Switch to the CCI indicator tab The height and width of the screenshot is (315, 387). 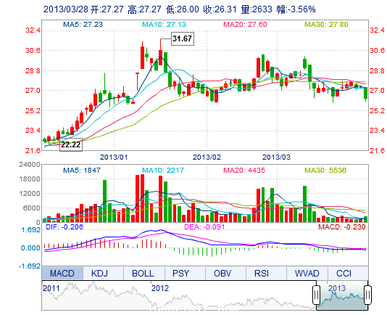tap(348, 273)
